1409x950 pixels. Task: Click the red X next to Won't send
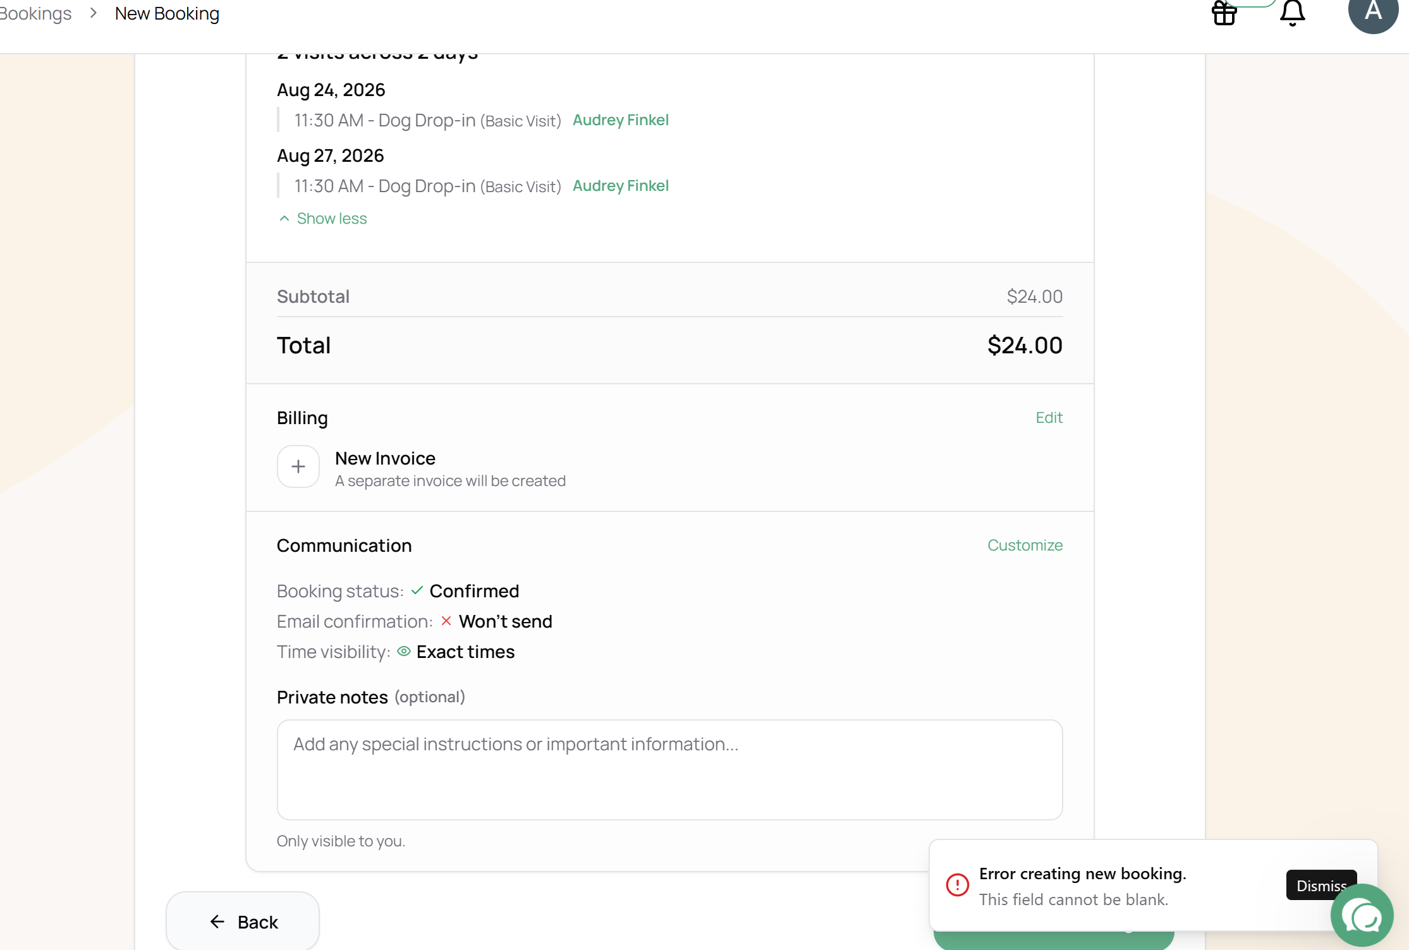[x=446, y=621]
